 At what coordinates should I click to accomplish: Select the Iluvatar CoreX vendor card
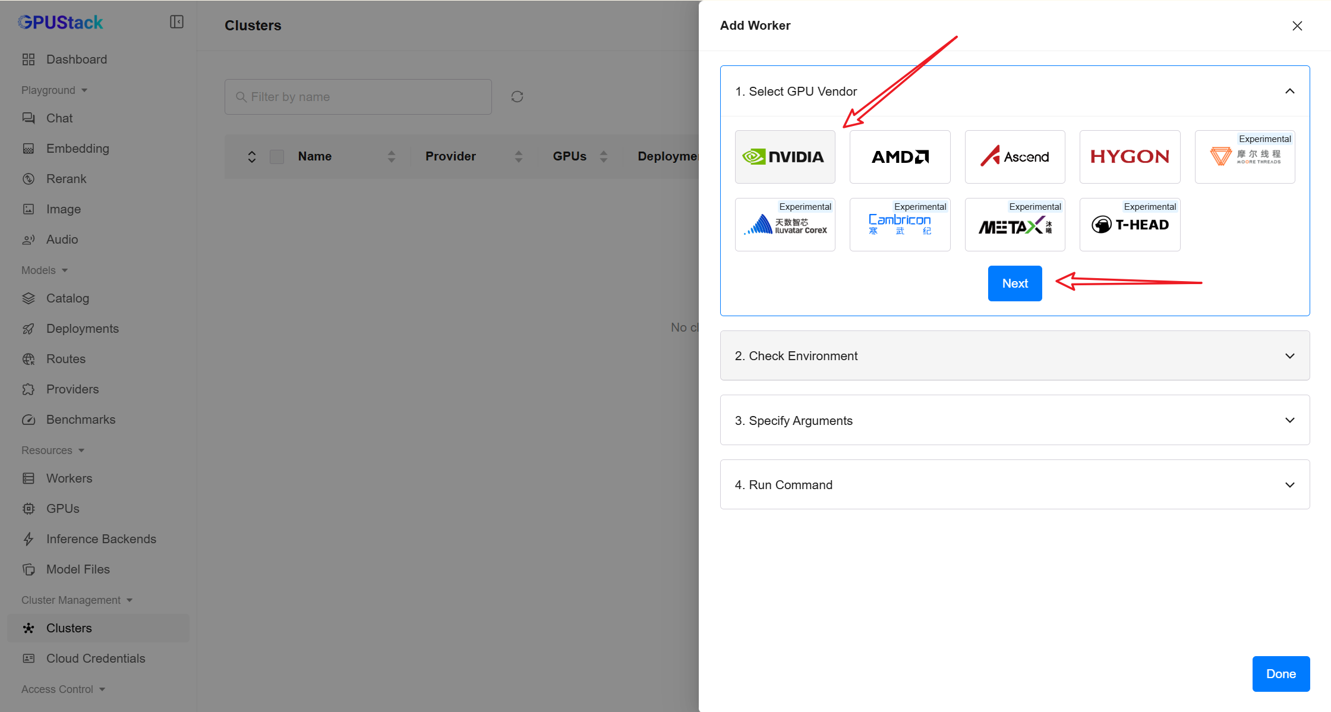(x=784, y=225)
